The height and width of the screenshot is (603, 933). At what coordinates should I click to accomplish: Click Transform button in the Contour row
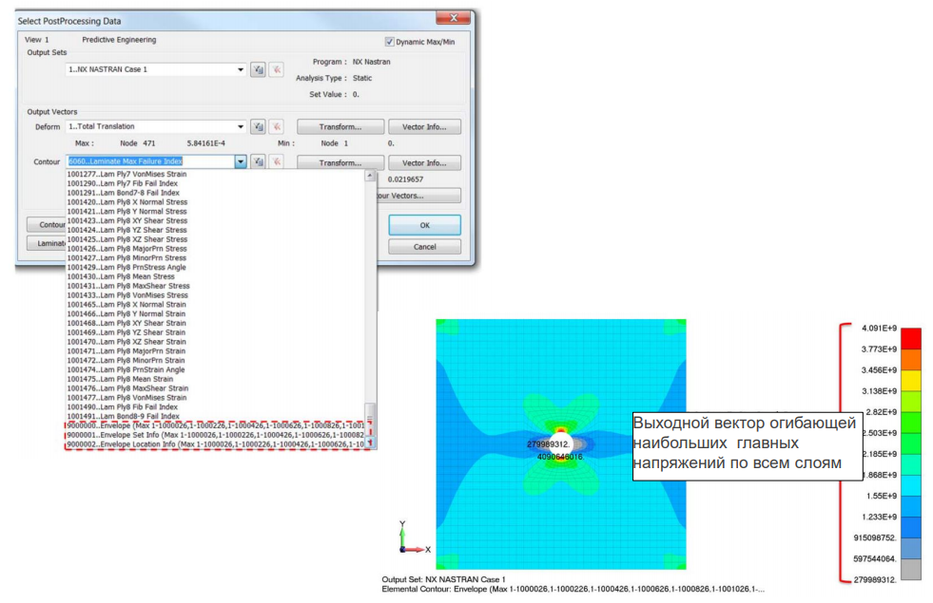[x=340, y=162]
